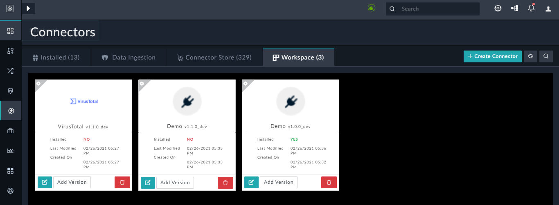559x205 pixels.
Task: Open the notifications bell icon
Action: (x=531, y=8)
